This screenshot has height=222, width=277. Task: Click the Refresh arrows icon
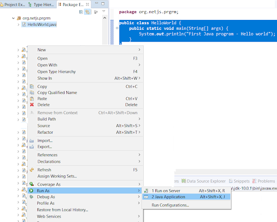[32, 170]
